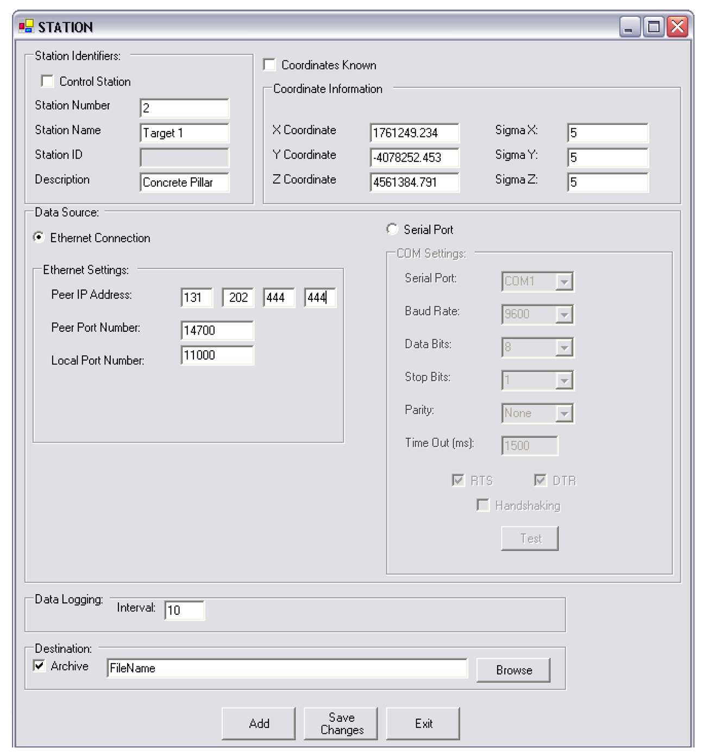This screenshot has height=756, width=703.
Task: Click the Peer Port Number field 14700
Action: point(217,330)
